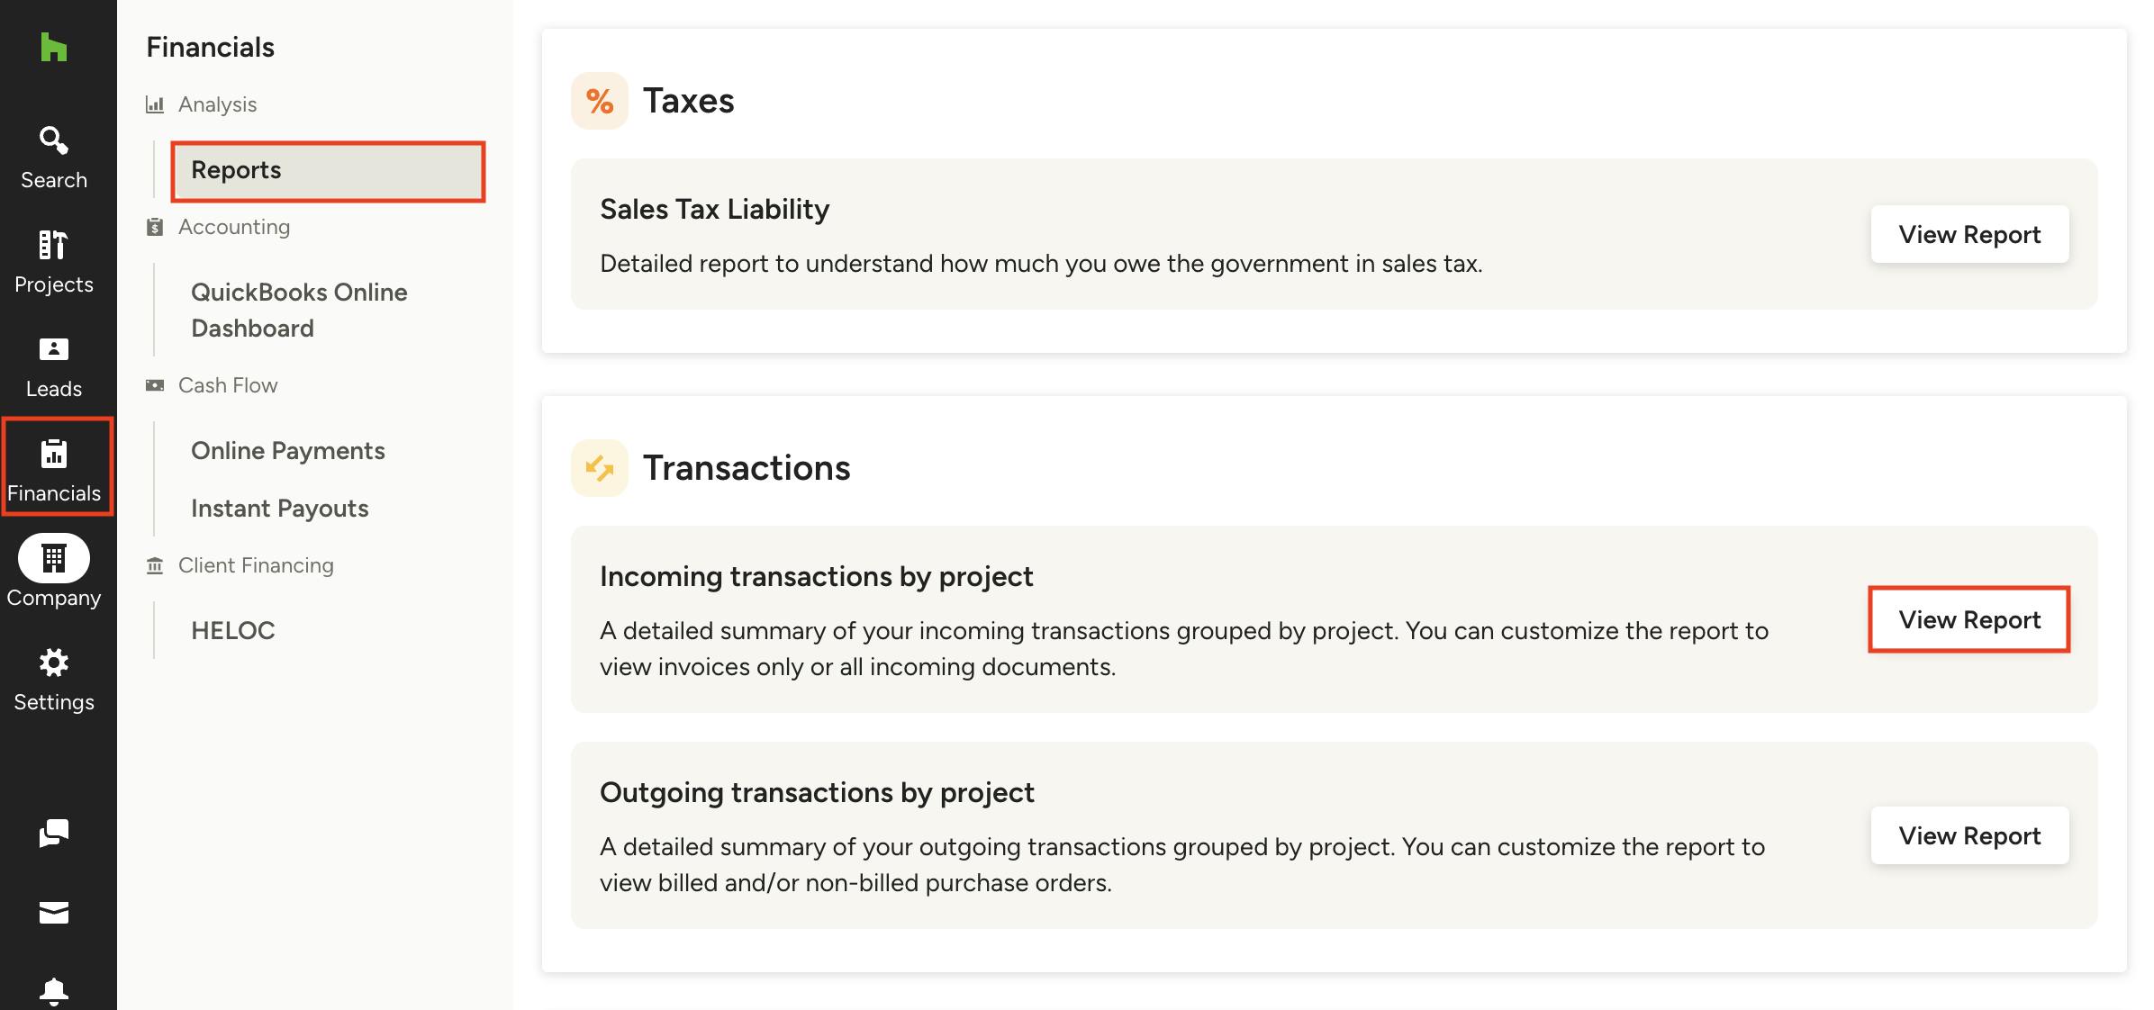The width and height of the screenshot is (2154, 1010).
Task: Go to QuickBooks Online Dashboard
Action: tap(298, 310)
